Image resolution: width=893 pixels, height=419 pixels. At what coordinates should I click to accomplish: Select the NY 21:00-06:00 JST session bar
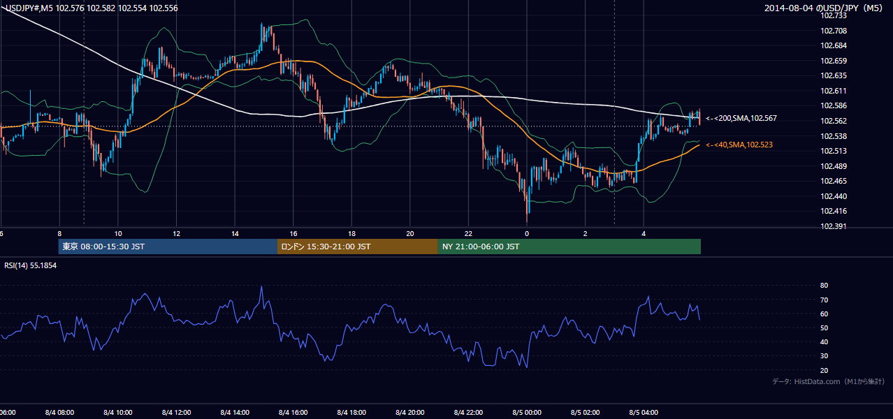pyautogui.click(x=569, y=247)
